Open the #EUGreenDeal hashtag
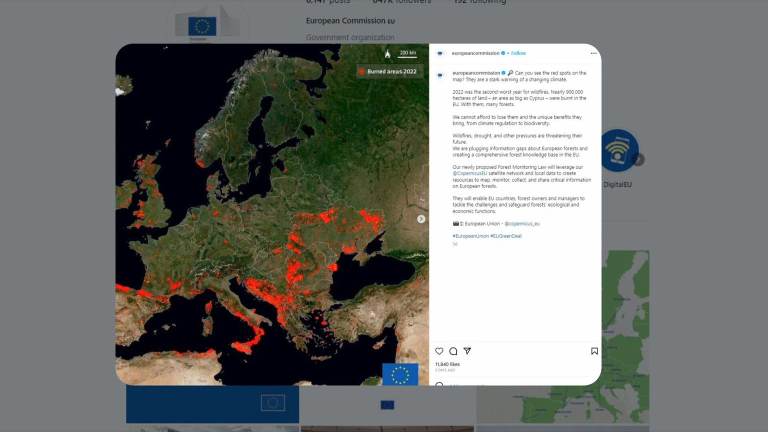768x432 pixels. 505,236
